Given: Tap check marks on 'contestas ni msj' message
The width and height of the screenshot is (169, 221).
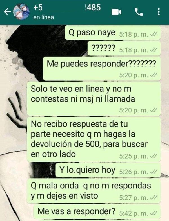Looking at the screenshot, I should (153, 110).
